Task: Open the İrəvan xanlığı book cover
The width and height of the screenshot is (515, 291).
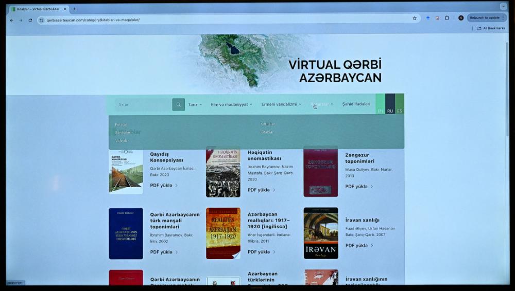Action: [321, 233]
